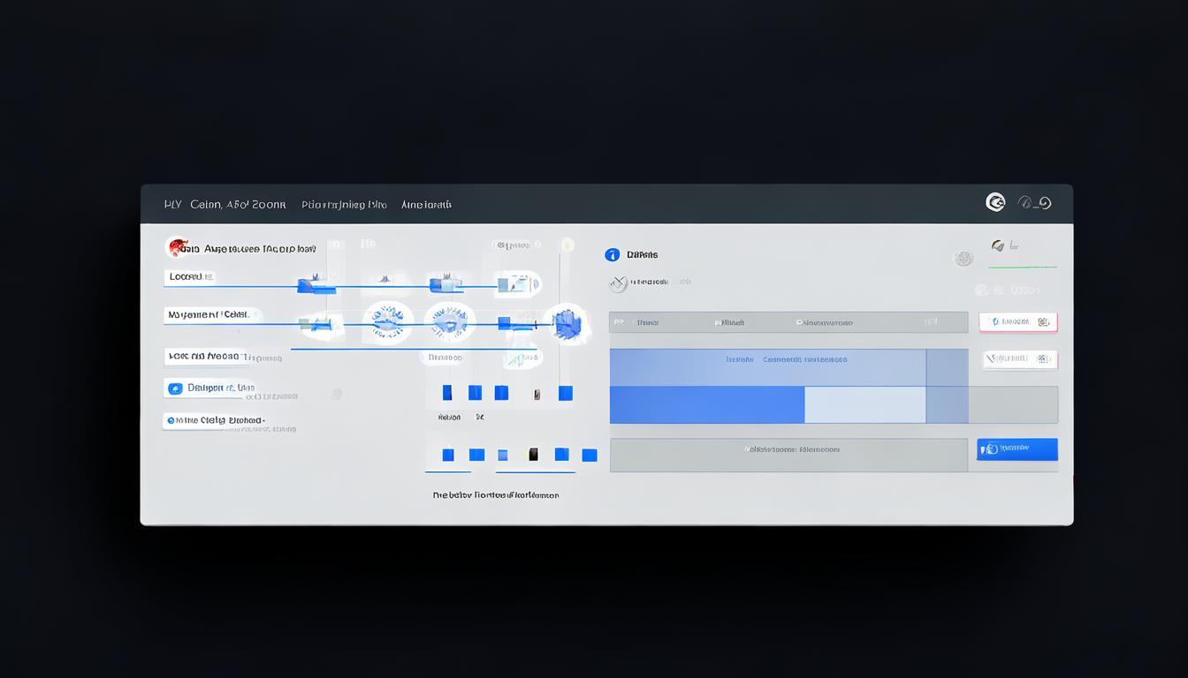Select the Locard item in the left list
This screenshot has width=1188, height=678.
pyautogui.click(x=191, y=277)
